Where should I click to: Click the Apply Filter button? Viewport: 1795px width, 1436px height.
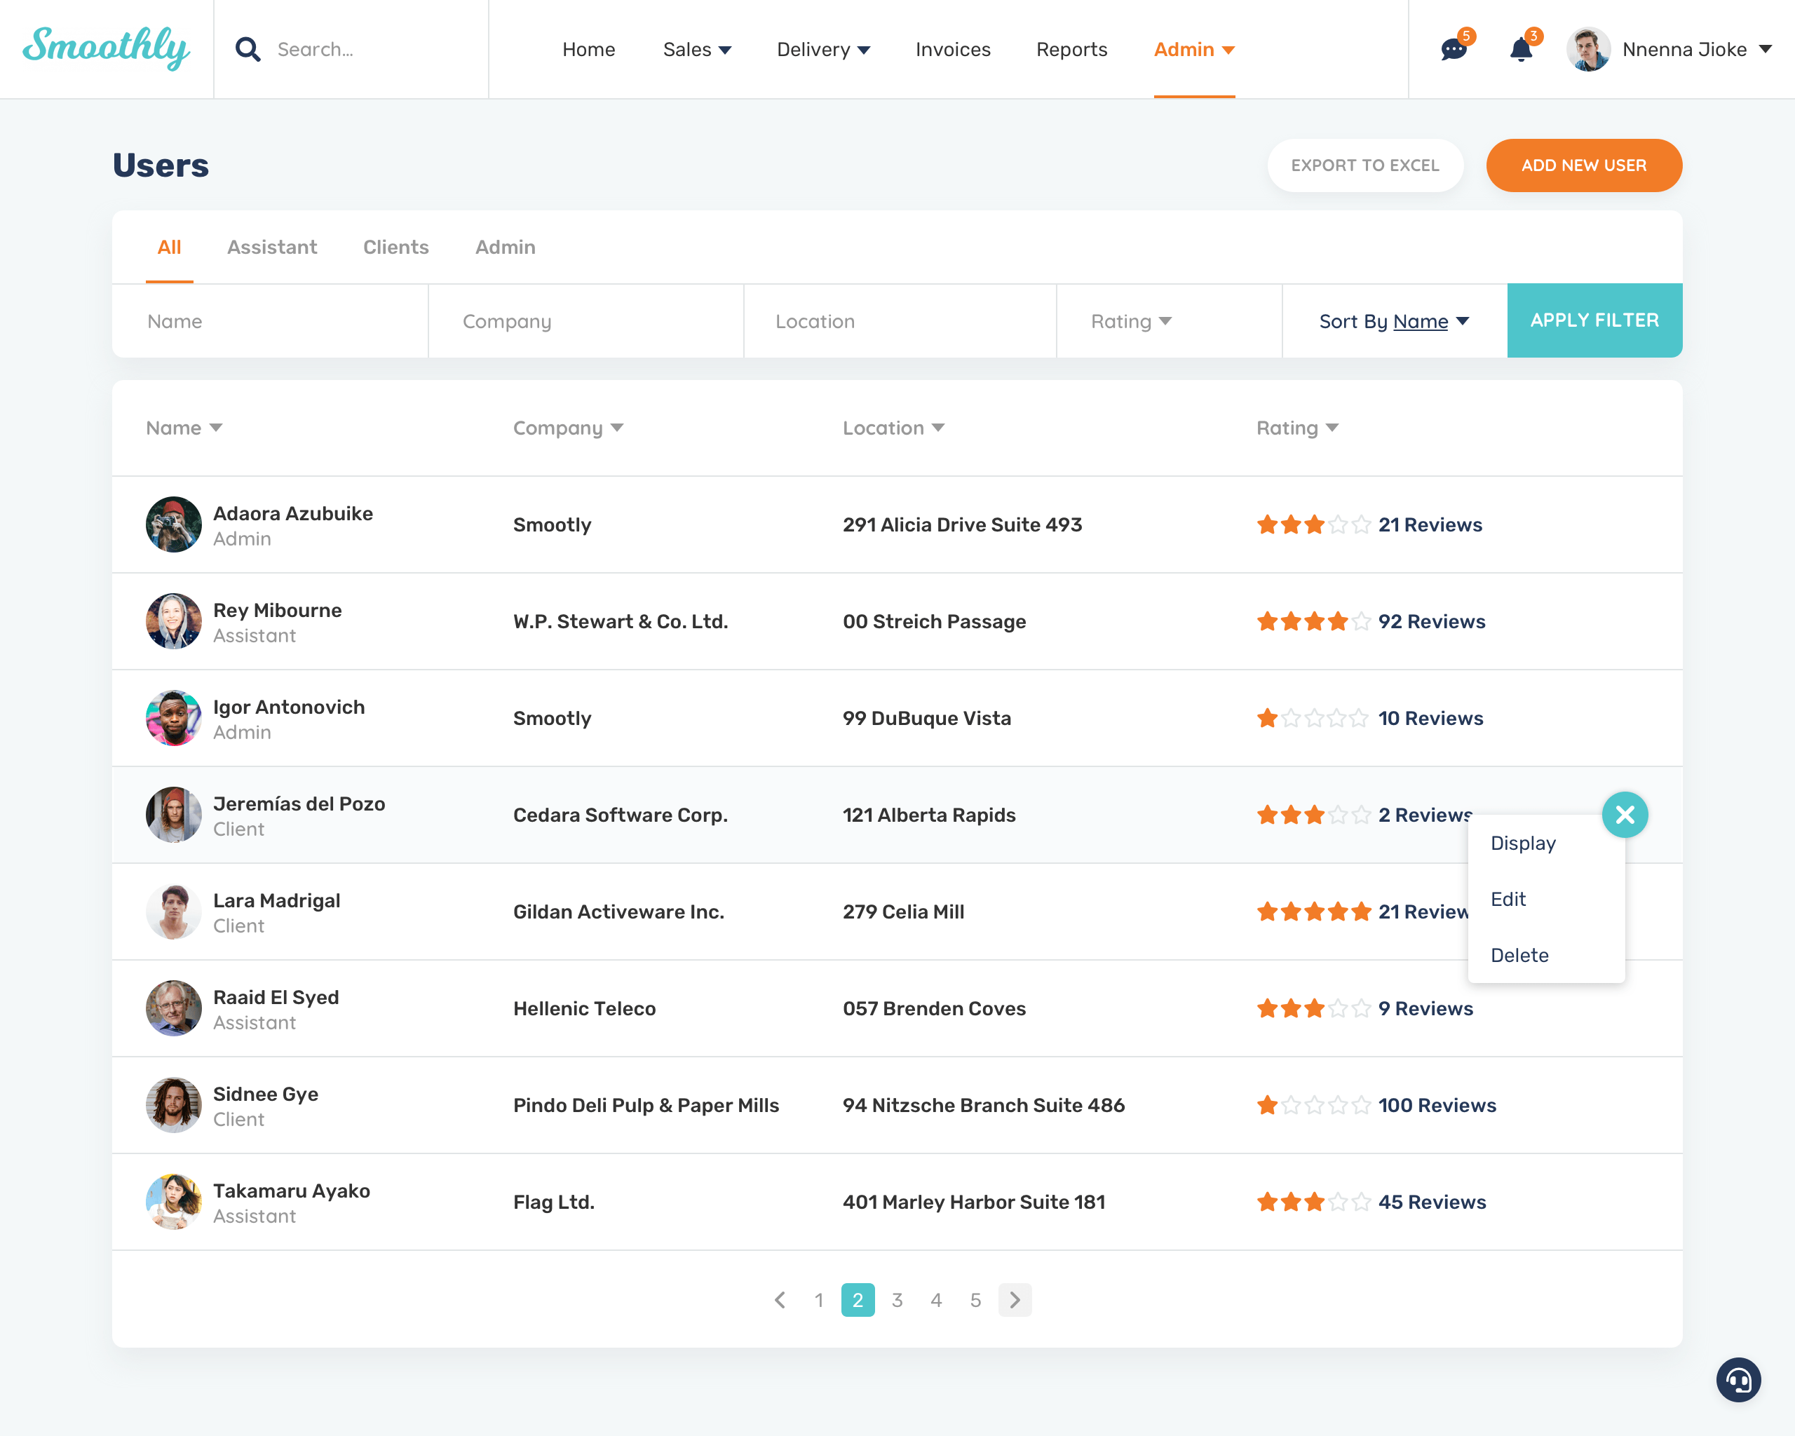(x=1594, y=320)
